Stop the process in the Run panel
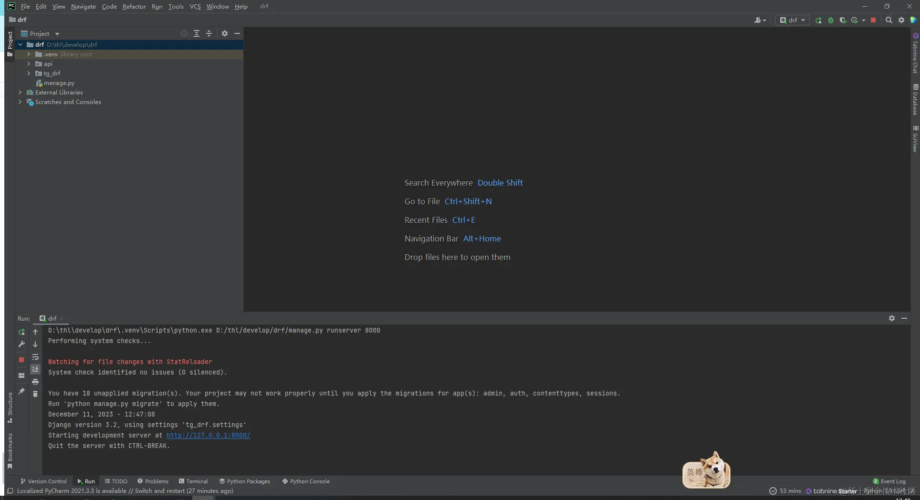This screenshot has width=920, height=500. point(21,360)
